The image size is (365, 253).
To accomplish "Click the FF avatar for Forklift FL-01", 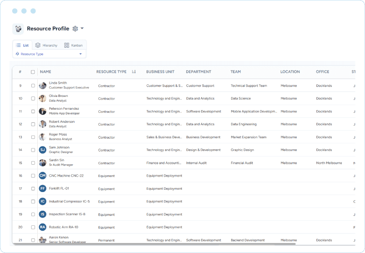I will click(x=42, y=188).
